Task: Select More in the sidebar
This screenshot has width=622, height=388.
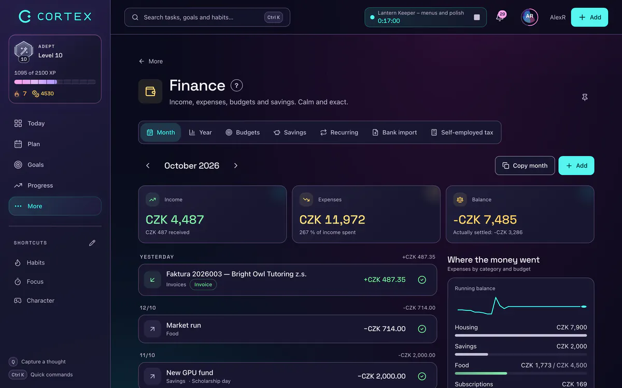Action: (55, 206)
